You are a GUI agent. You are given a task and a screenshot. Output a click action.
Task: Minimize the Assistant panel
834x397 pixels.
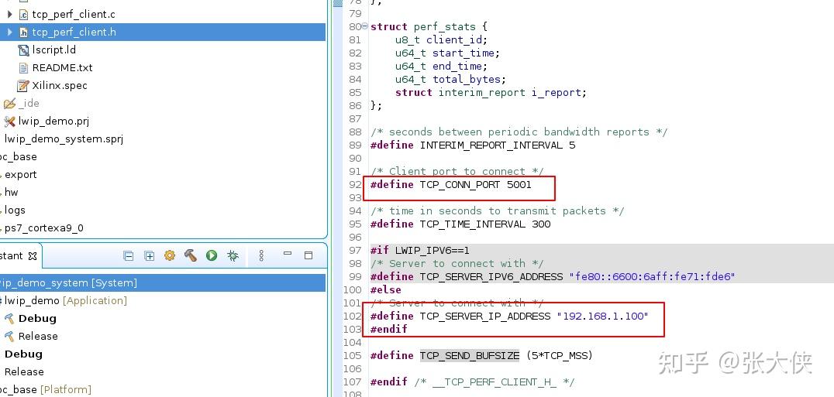288,254
